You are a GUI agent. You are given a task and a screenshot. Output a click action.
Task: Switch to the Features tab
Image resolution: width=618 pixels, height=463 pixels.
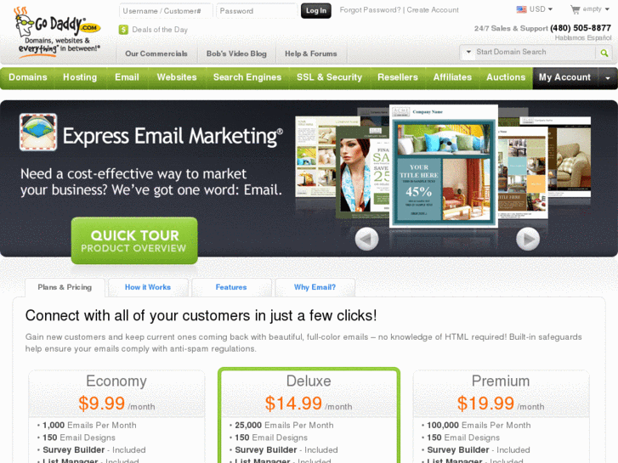(x=231, y=287)
